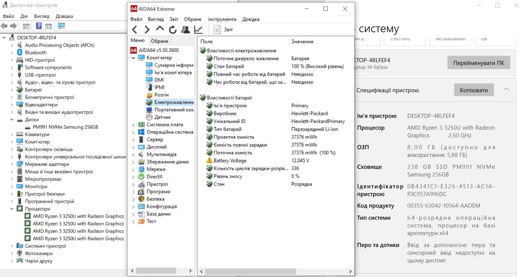Collapse the Диски node in Device Manager

(12, 119)
